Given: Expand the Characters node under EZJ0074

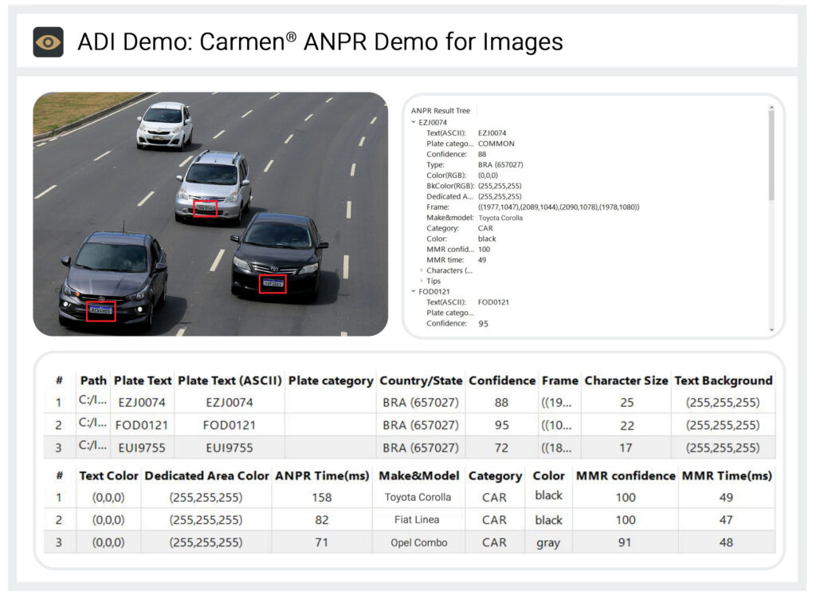Looking at the screenshot, I should point(420,270).
